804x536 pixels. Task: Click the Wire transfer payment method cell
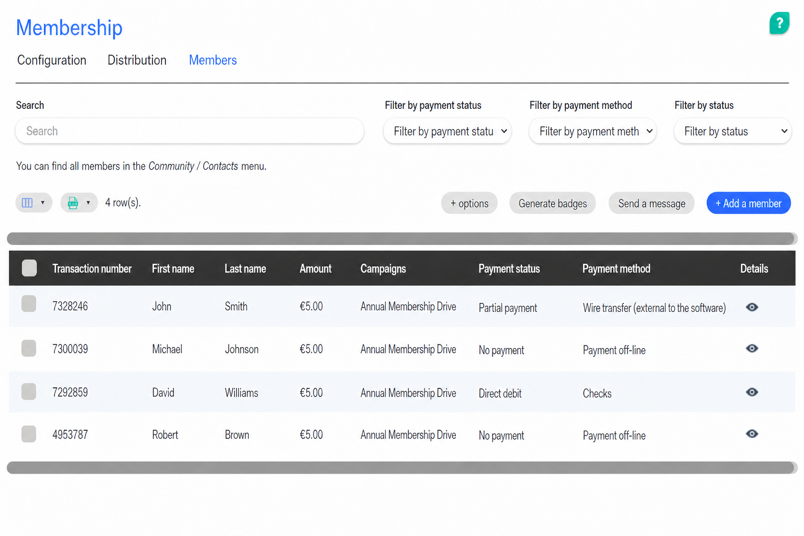click(x=654, y=308)
